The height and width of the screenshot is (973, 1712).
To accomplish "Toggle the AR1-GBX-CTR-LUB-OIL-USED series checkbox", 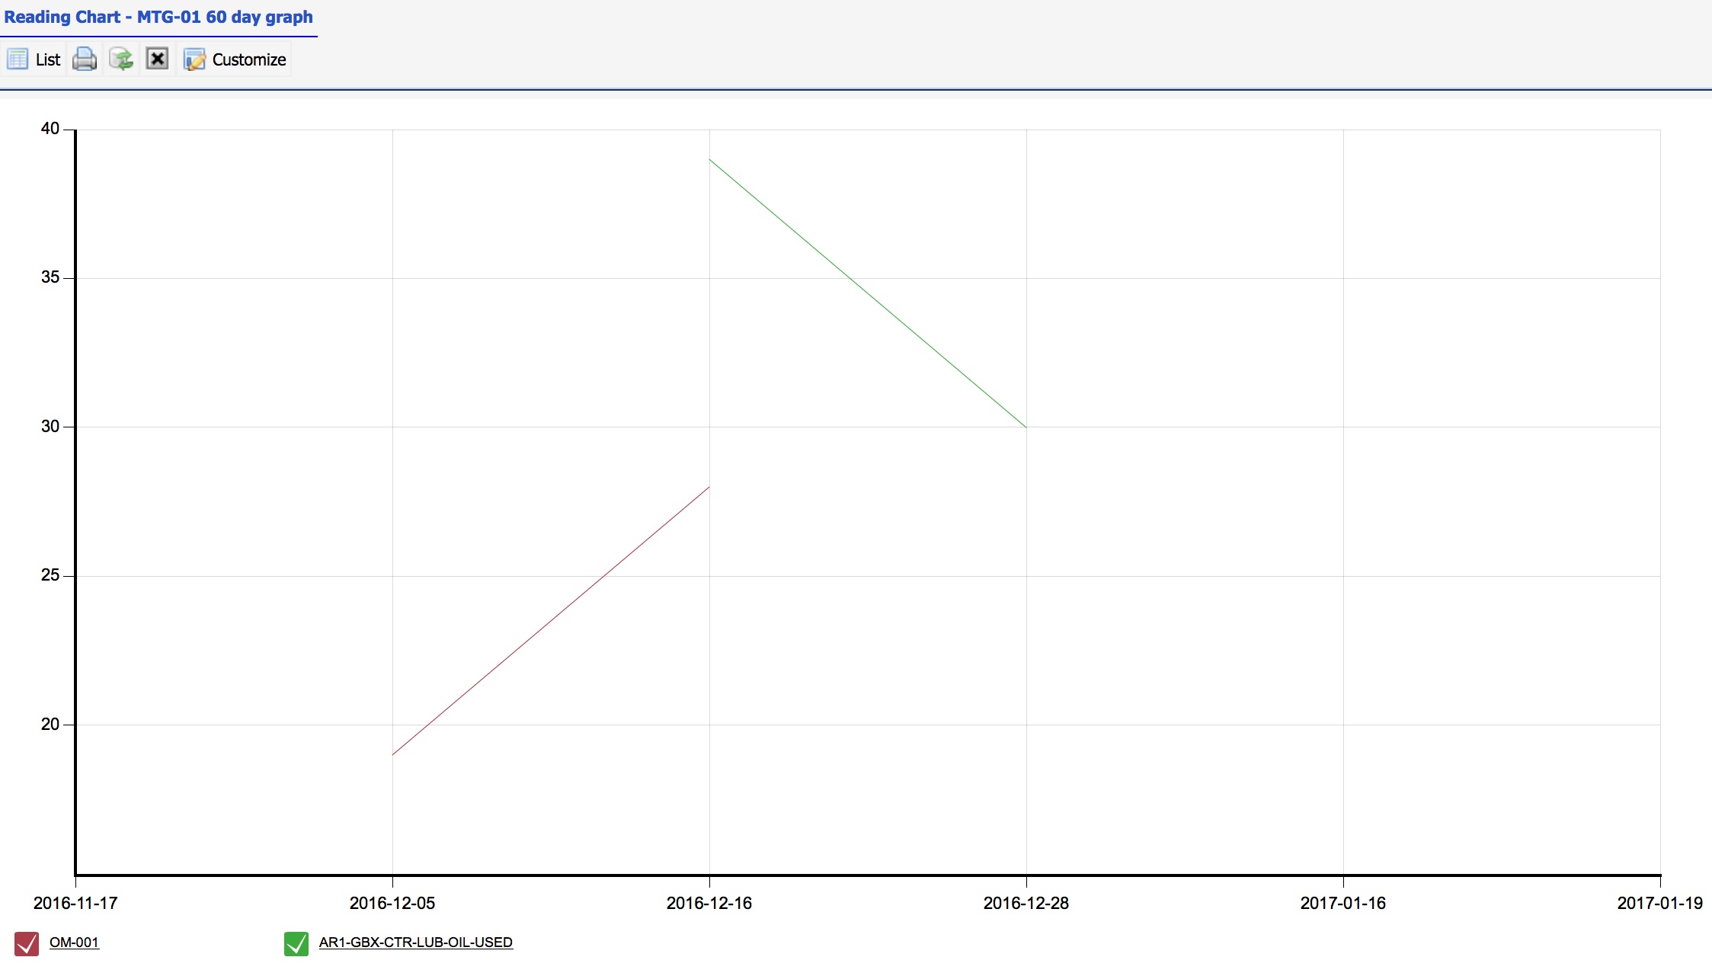I will (296, 943).
